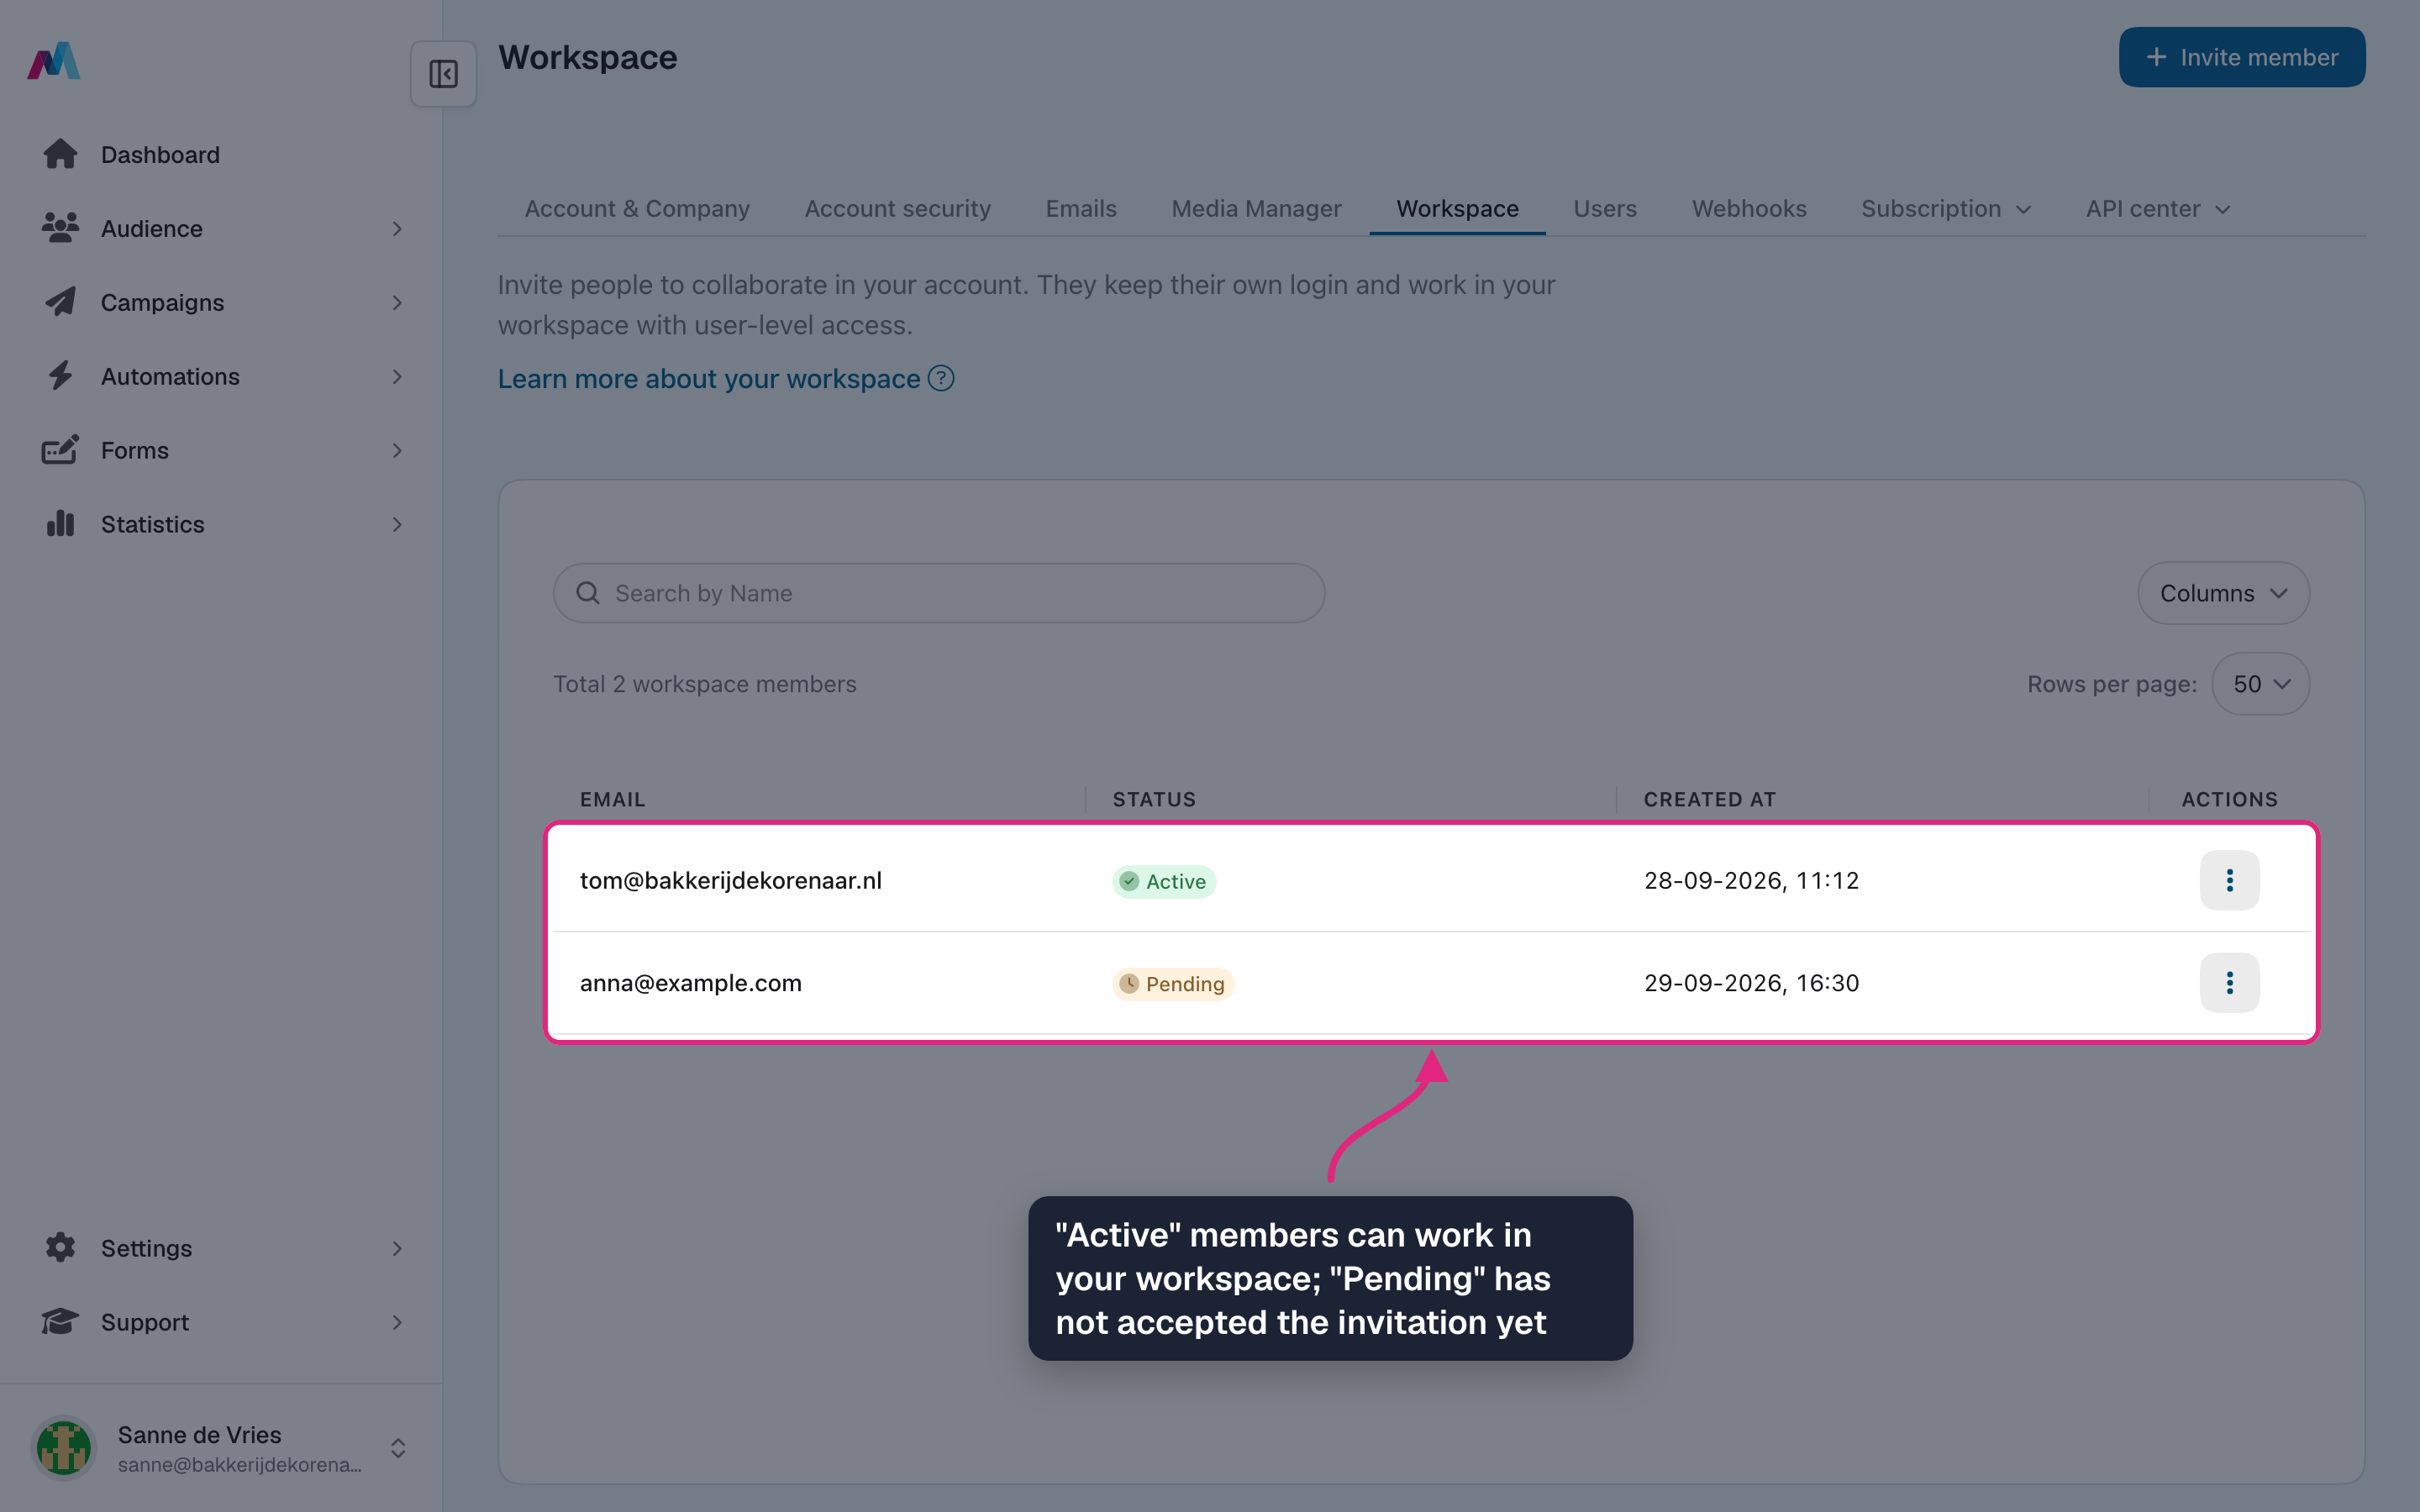Click the Campaigns paper plane icon

[60, 302]
